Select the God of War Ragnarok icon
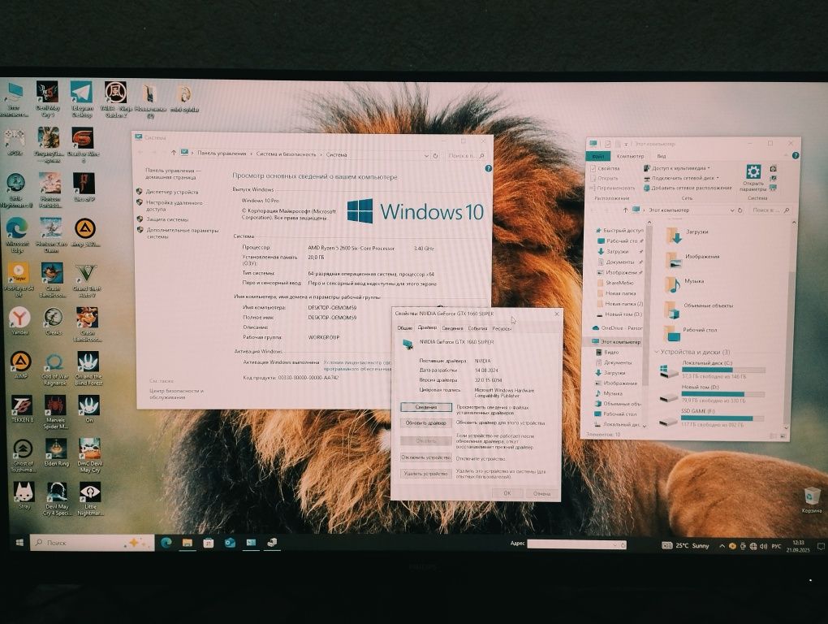This screenshot has width=828, height=624. pos(54,369)
